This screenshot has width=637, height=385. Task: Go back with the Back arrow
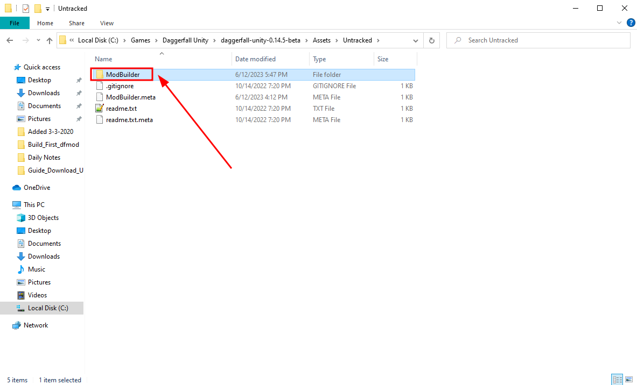coord(10,40)
